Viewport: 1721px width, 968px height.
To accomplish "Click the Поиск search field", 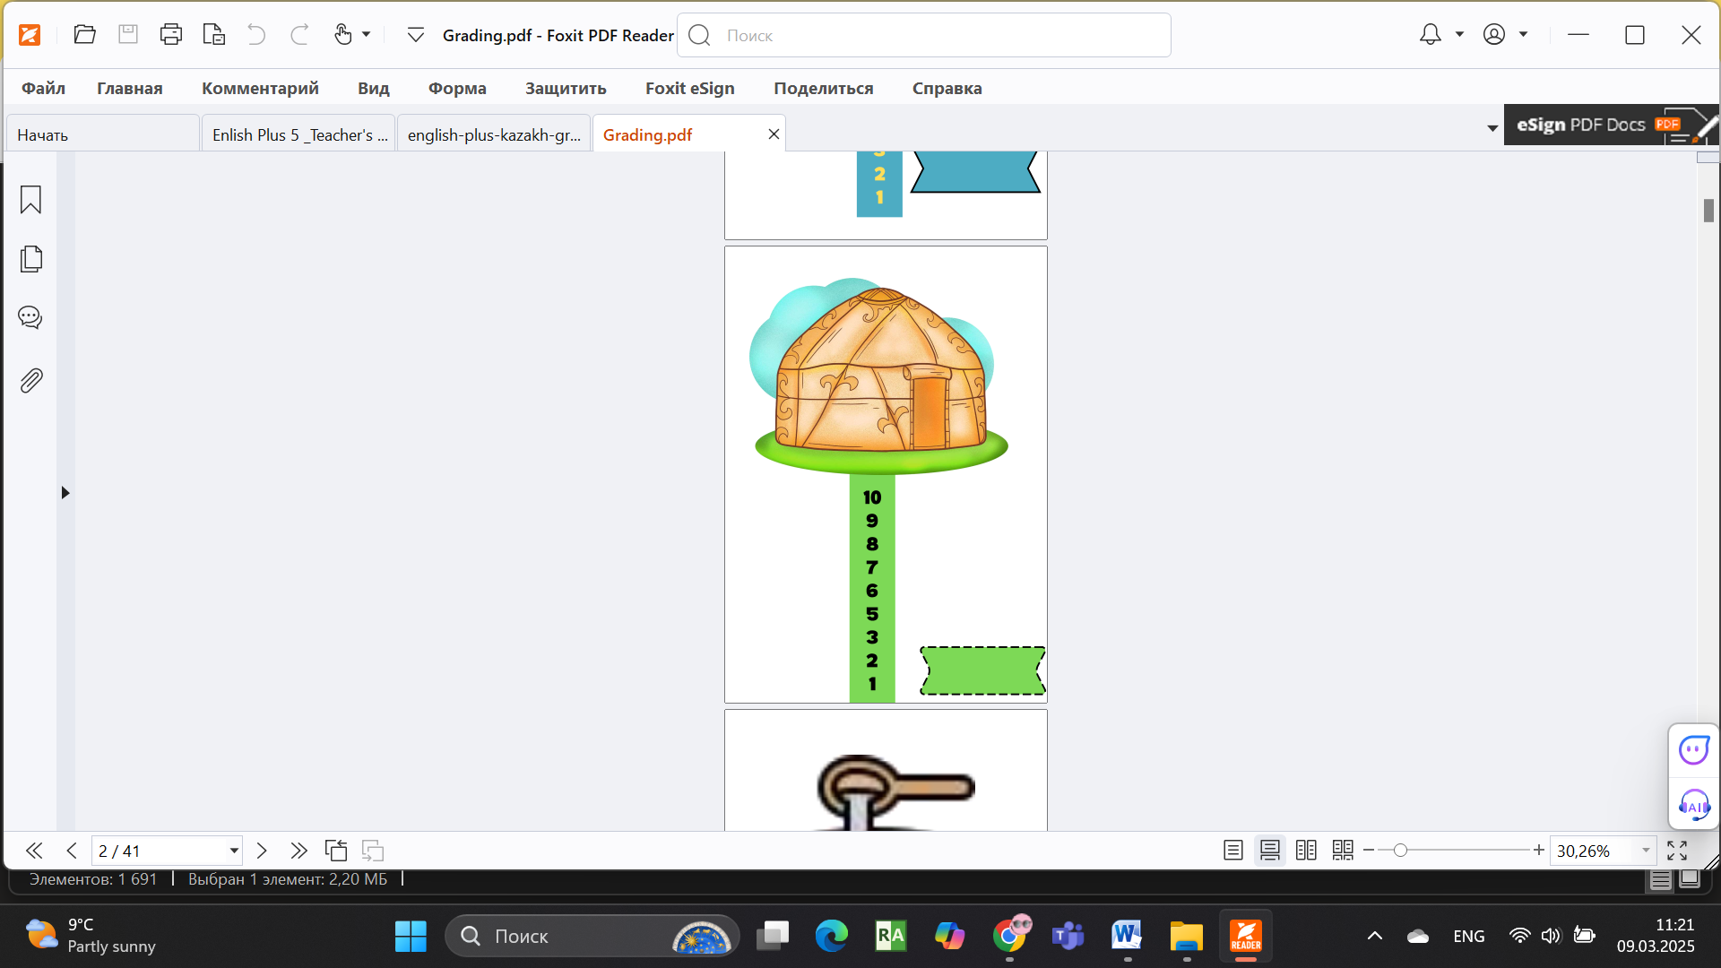I will pos(924,35).
